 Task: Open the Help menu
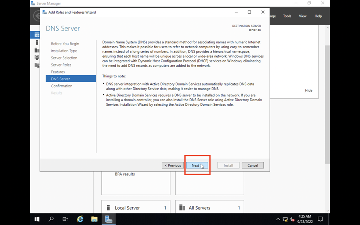point(318,16)
